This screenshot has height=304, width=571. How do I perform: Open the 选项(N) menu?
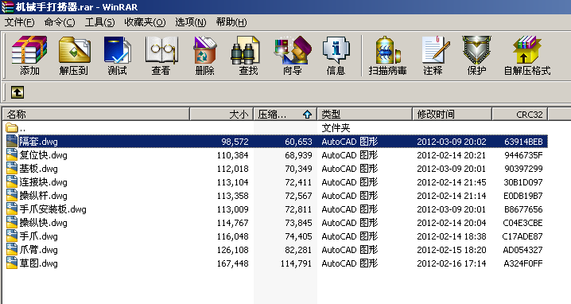pyautogui.click(x=190, y=22)
